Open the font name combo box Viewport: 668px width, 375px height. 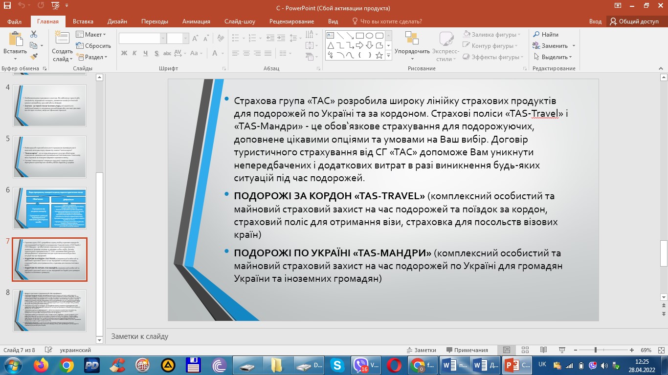coord(142,39)
